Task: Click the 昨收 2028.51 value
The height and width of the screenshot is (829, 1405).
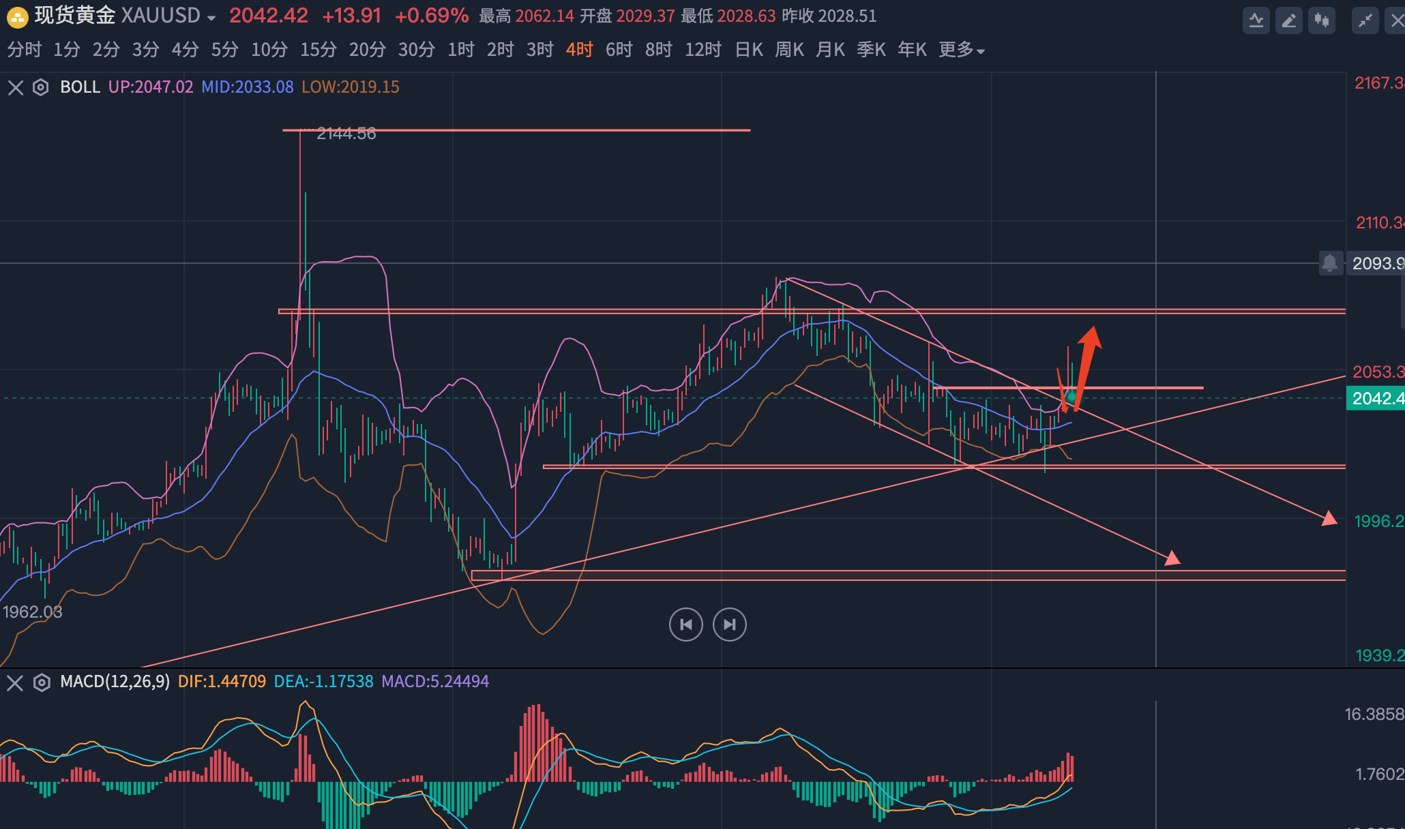Action: click(829, 16)
